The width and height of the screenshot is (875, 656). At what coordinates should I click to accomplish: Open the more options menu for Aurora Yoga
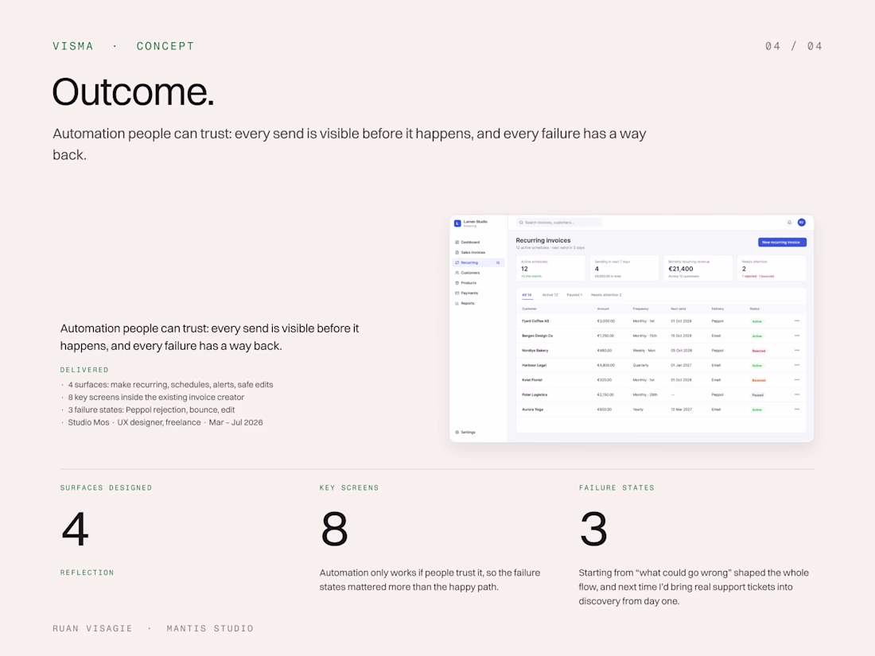[797, 409]
